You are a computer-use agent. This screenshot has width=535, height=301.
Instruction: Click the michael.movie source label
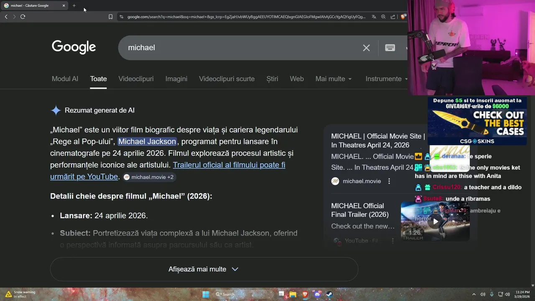[x=362, y=181]
